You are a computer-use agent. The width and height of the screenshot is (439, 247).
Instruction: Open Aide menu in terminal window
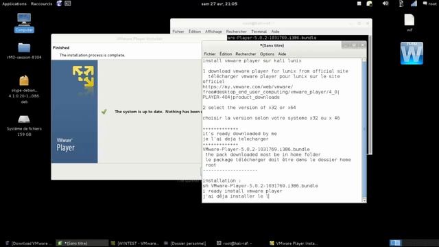(x=275, y=32)
